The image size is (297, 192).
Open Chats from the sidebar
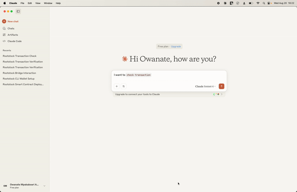(11, 28)
